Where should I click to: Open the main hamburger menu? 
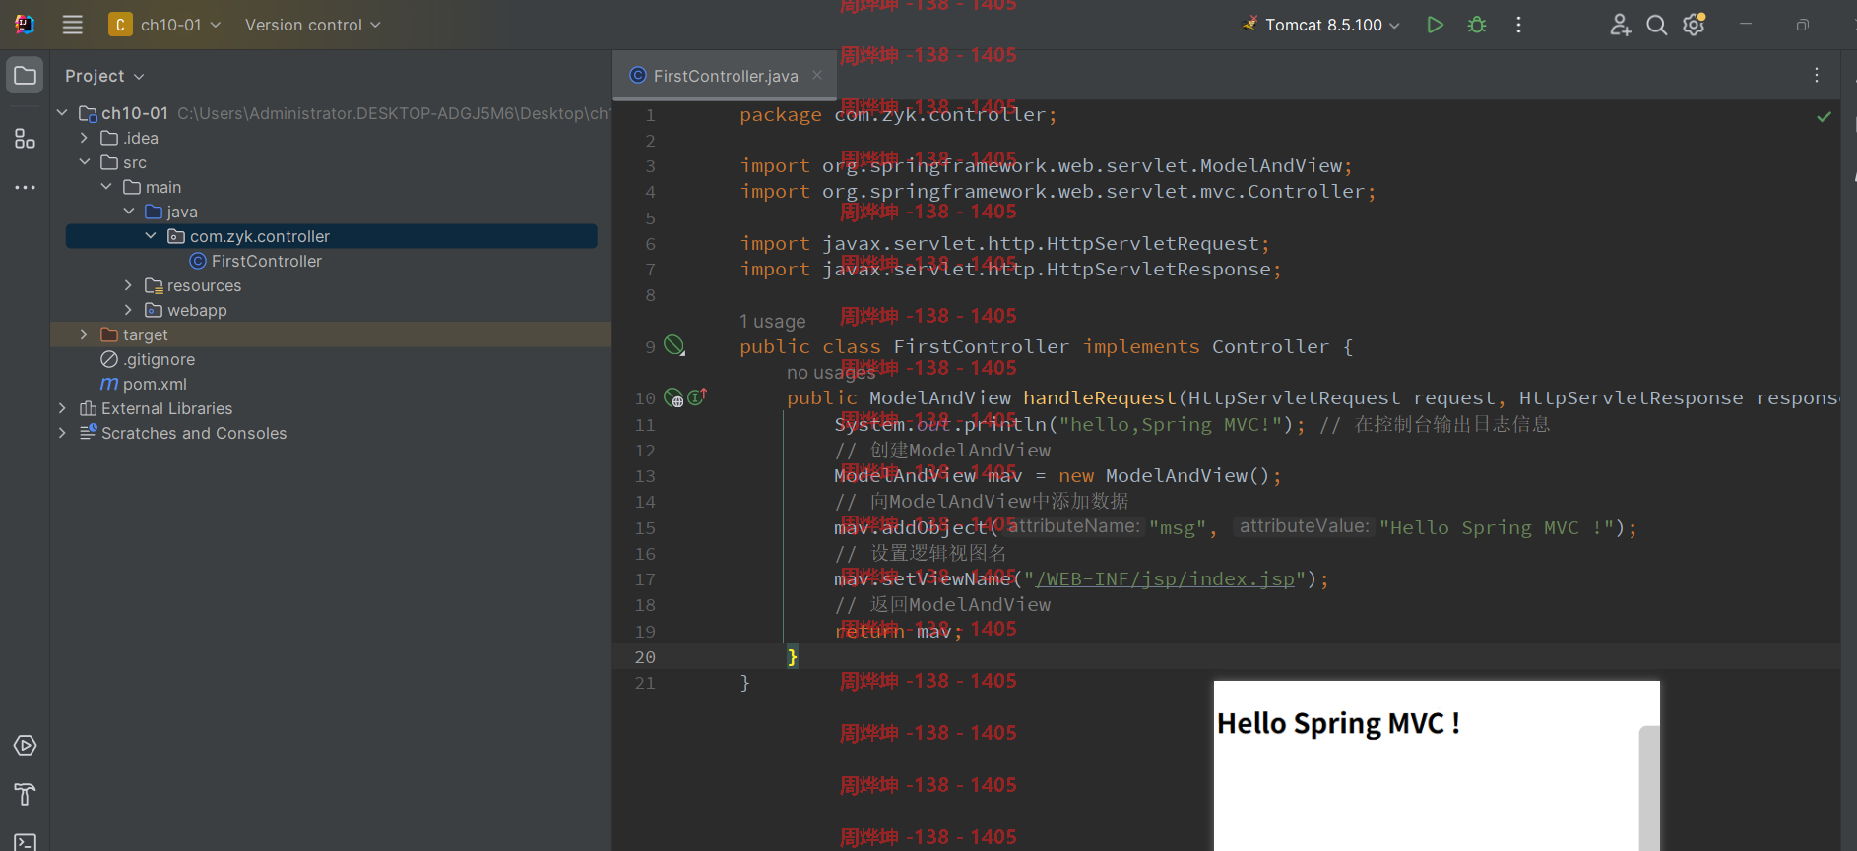click(73, 25)
